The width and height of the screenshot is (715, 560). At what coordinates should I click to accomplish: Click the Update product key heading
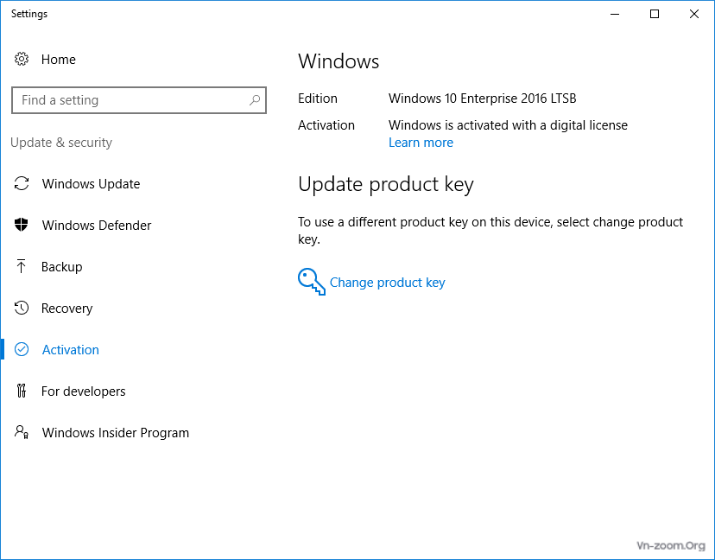tap(386, 184)
